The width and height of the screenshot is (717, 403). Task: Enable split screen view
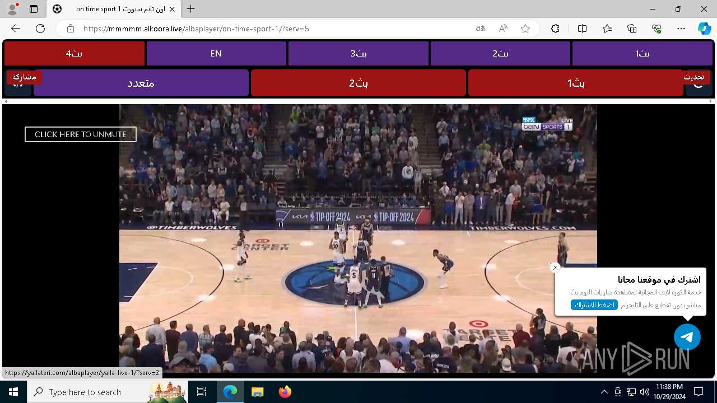(x=582, y=29)
